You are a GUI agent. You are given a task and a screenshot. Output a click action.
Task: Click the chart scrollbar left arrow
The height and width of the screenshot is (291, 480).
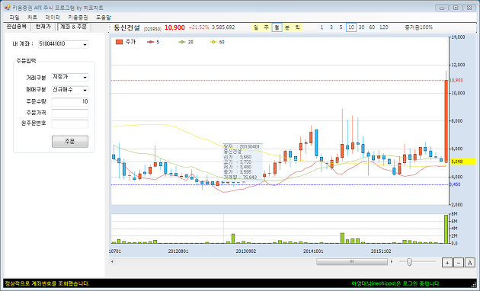(112, 261)
